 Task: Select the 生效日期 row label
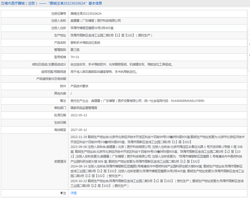pyautogui.click(x=60, y=123)
